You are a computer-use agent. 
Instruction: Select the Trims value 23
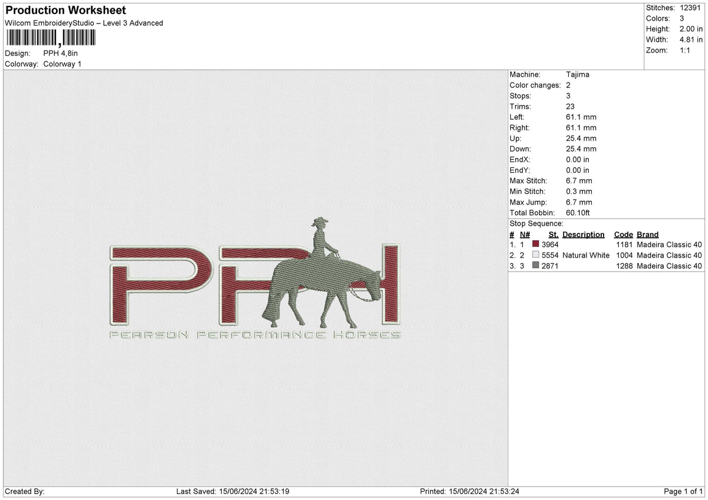click(x=570, y=107)
